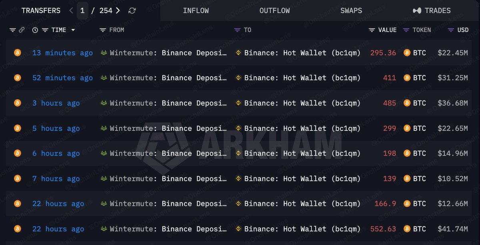Select the 552.63 value cell
The width and height of the screenshot is (480, 245).
(x=383, y=229)
